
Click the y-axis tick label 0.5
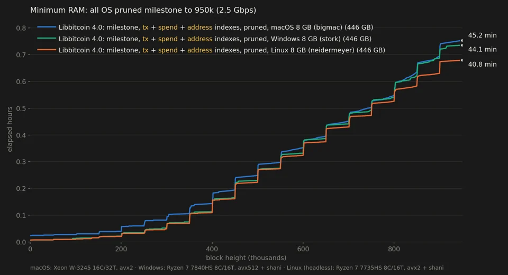point(21,108)
